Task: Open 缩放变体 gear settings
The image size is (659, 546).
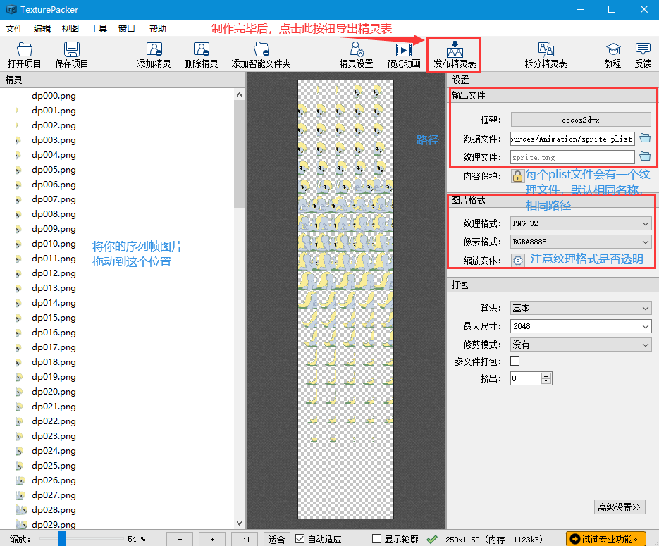Action: (518, 261)
